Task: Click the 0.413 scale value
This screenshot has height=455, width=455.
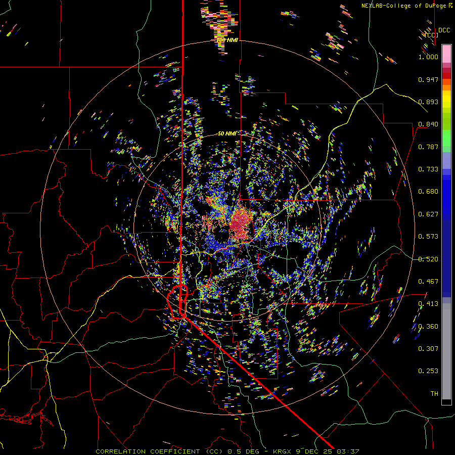Action: pos(428,304)
